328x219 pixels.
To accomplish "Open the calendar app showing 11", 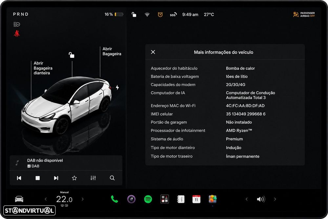I will point(196,199).
